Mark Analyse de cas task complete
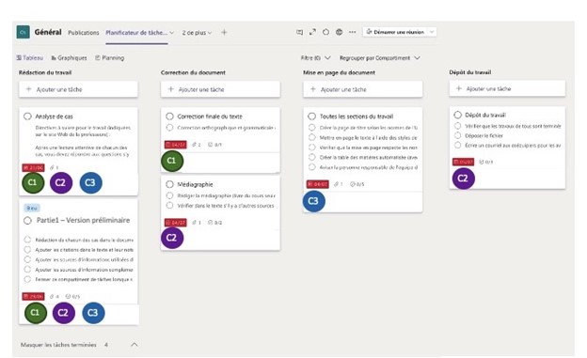This screenshot has width=587, height=358. (x=27, y=117)
